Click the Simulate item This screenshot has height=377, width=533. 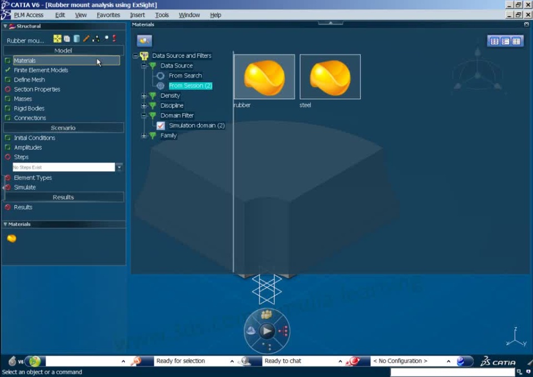click(x=25, y=187)
